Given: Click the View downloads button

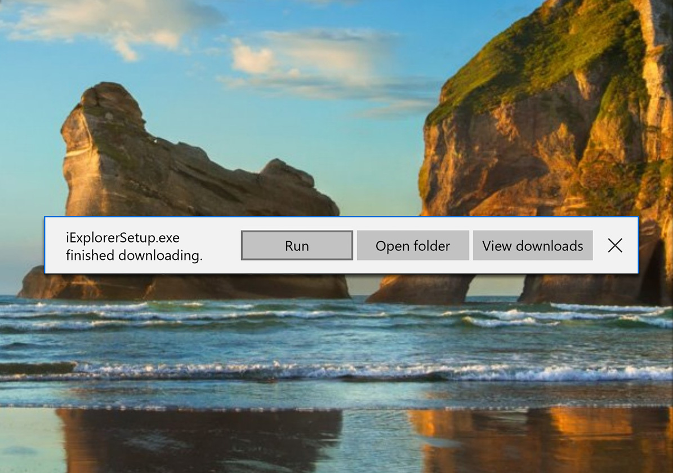Looking at the screenshot, I should (x=532, y=245).
